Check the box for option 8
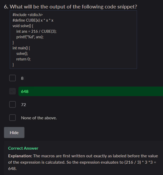Screen dimensions: 163x175 click(12, 78)
